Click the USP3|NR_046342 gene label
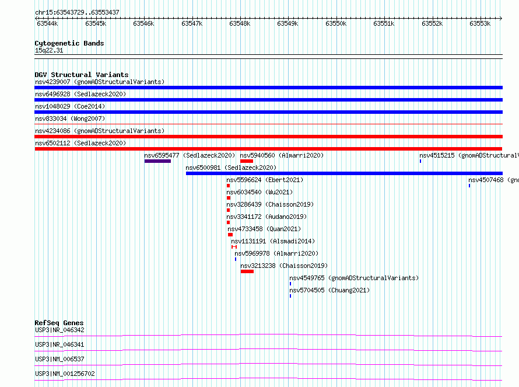 59,330
